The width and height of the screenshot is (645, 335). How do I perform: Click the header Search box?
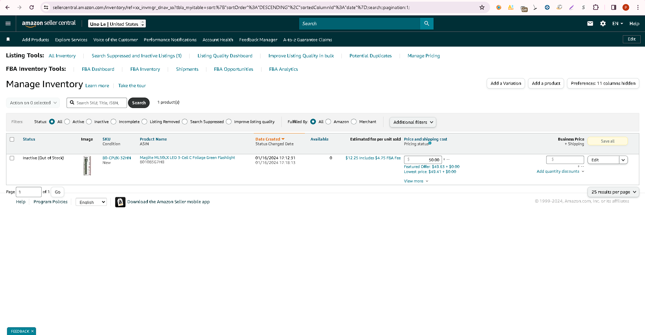coord(359,23)
